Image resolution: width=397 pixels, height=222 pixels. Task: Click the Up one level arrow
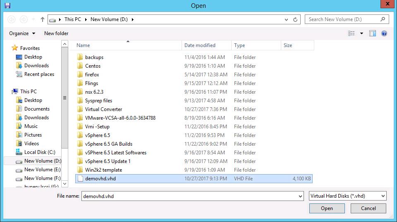42,19
